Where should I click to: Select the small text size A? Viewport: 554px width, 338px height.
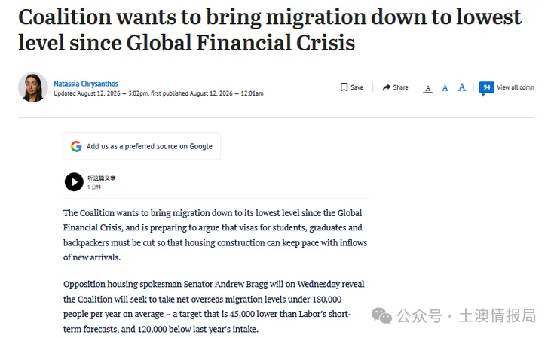coord(427,89)
